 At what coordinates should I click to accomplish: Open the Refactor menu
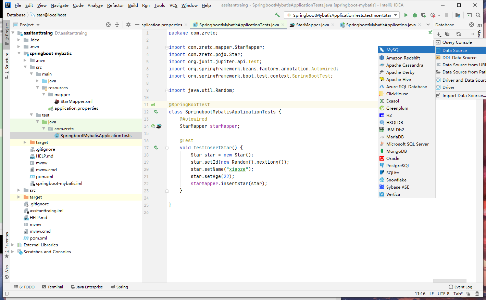115,5
